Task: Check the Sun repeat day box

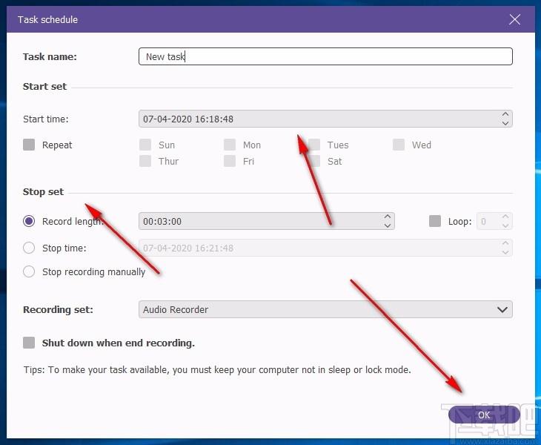Action: 145,145
